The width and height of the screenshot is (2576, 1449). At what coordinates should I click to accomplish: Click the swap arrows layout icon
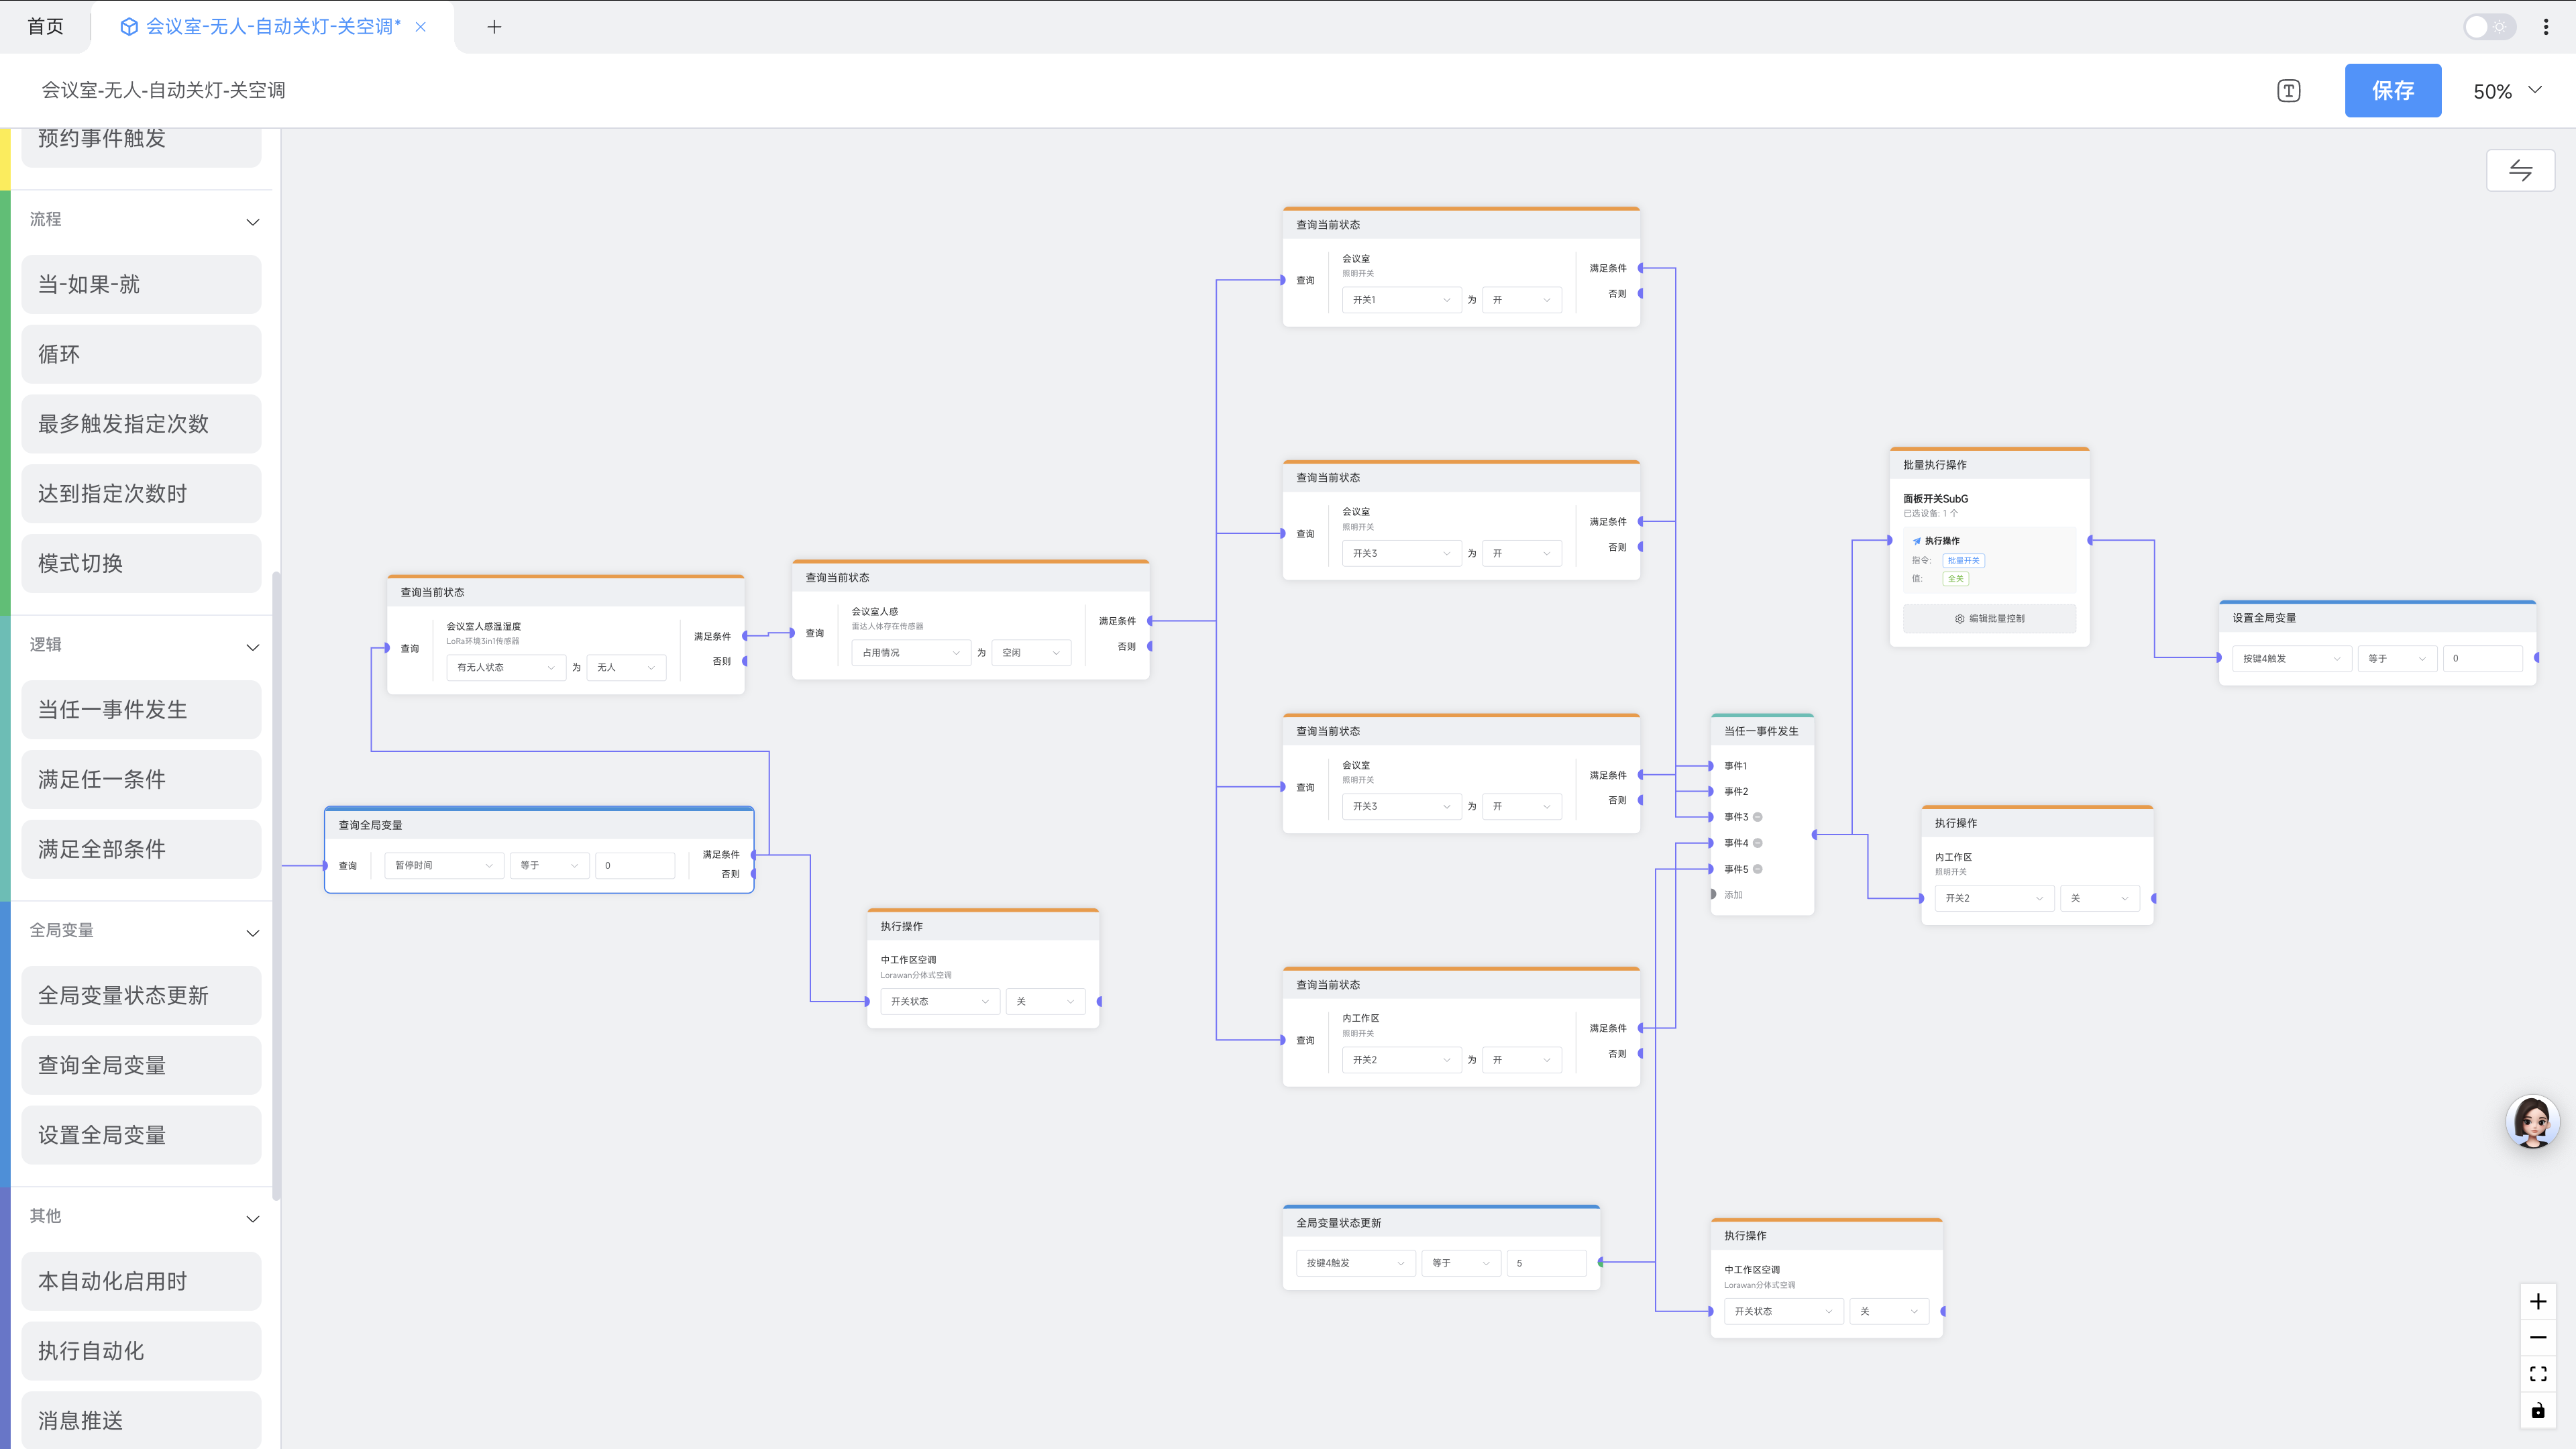pos(2520,170)
